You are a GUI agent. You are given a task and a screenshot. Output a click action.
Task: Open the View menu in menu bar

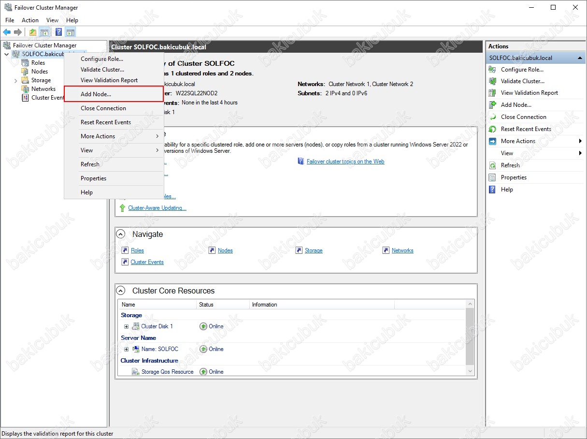tap(52, 20)
